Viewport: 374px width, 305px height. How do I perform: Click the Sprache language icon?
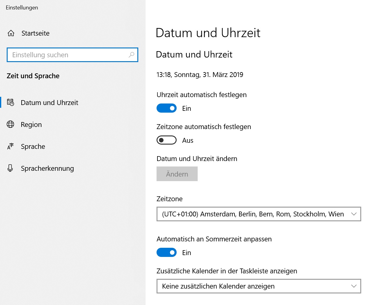pyautogui.click(x=10, y=146)
